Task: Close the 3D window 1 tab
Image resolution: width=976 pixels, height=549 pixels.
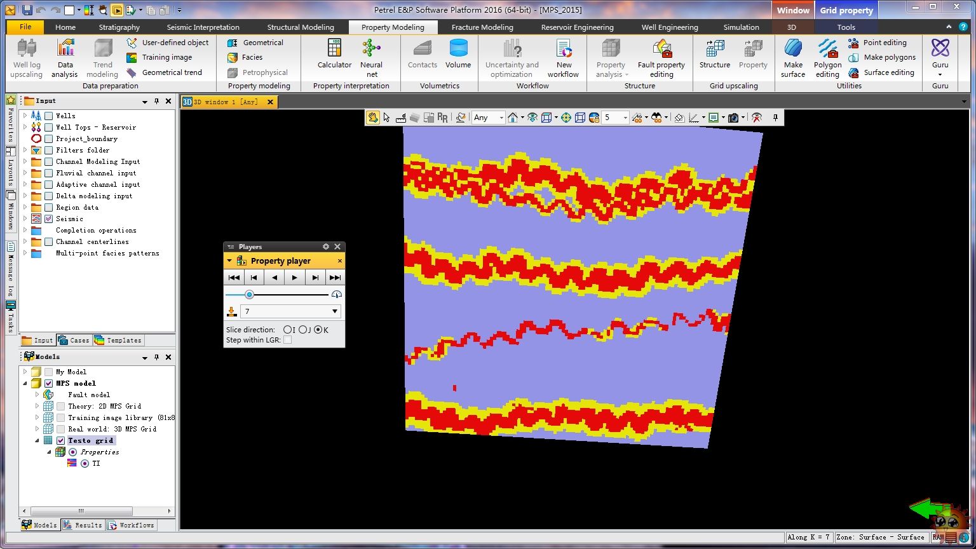Action: pyautogui.click(x=270, y=102)
